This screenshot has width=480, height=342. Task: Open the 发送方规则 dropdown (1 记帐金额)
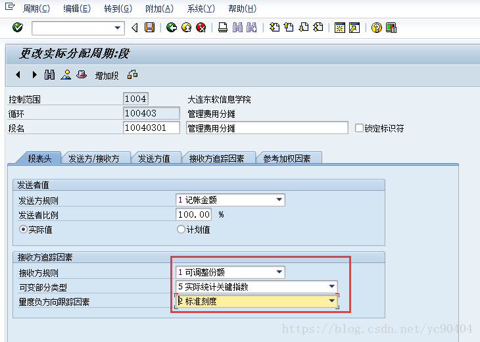pos(230,200)
